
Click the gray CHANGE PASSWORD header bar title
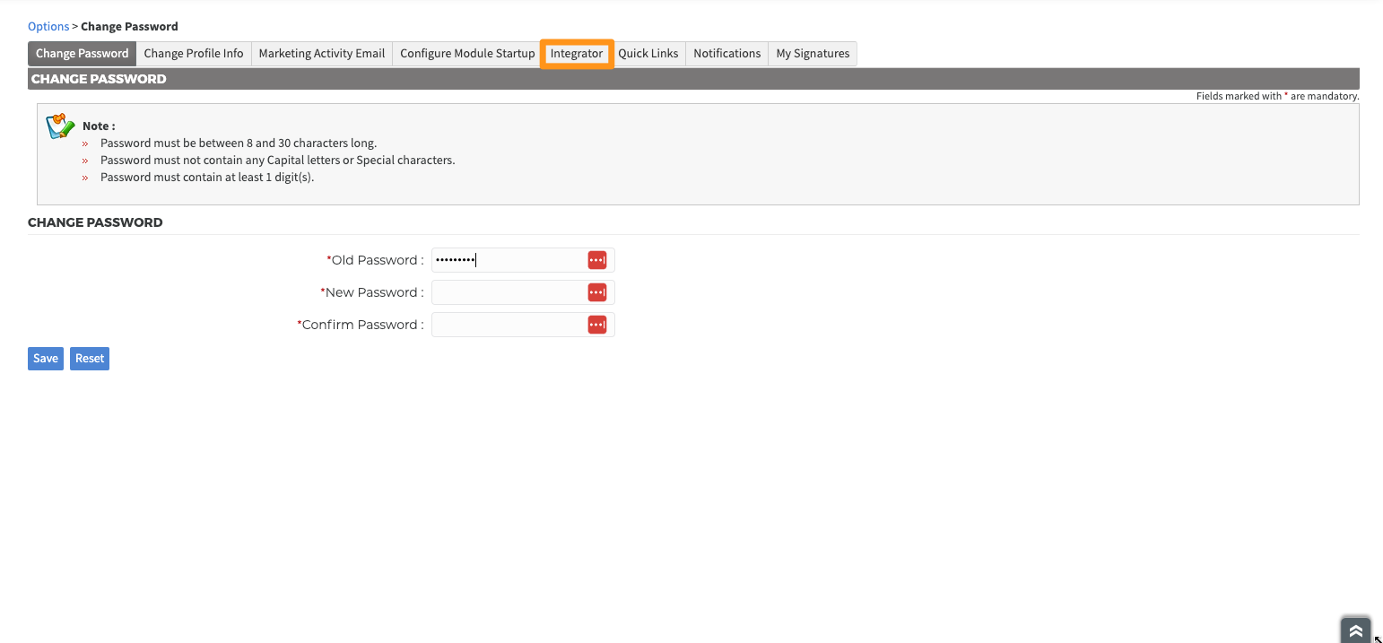pyautogui.click(x=99, y=79)
